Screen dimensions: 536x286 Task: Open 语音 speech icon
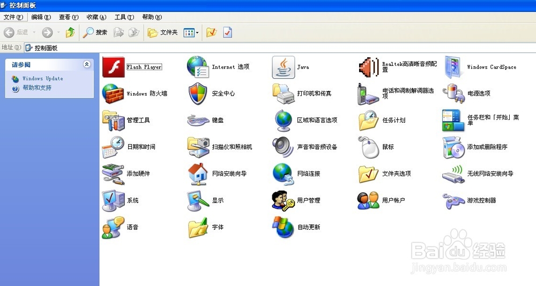tap(113, 227)
